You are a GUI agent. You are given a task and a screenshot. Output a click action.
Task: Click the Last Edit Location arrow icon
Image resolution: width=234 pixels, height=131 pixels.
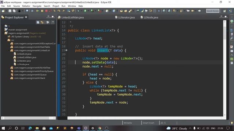(x=188, y=11)
